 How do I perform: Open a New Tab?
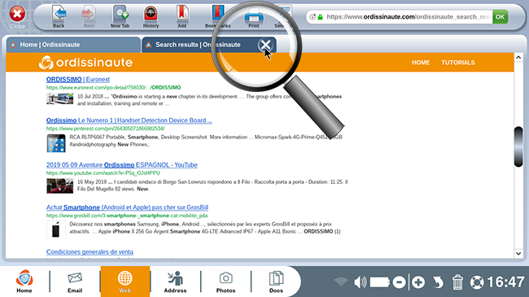(x=120, y=16)
